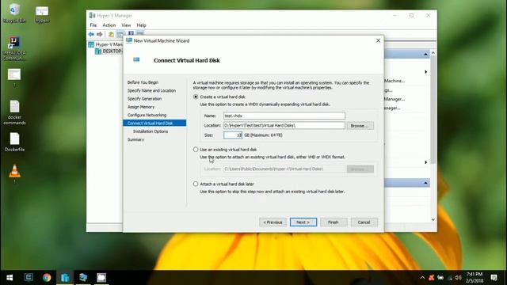The width and height of the screenshot is (507, 285).
Task: Click Browse next to new disk location
Action: (x=360, y=126)
